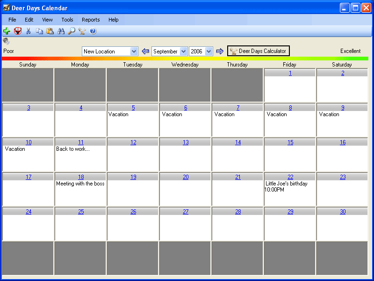Image resolution: width=374 pixels, height=281 pixels.
Task: Open the Reports menu
Action: click(x=91, y=20)
